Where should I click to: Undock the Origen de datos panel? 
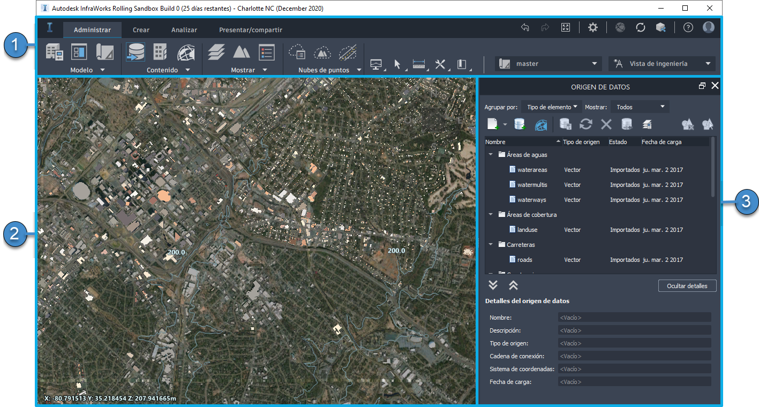coord(702,86)
